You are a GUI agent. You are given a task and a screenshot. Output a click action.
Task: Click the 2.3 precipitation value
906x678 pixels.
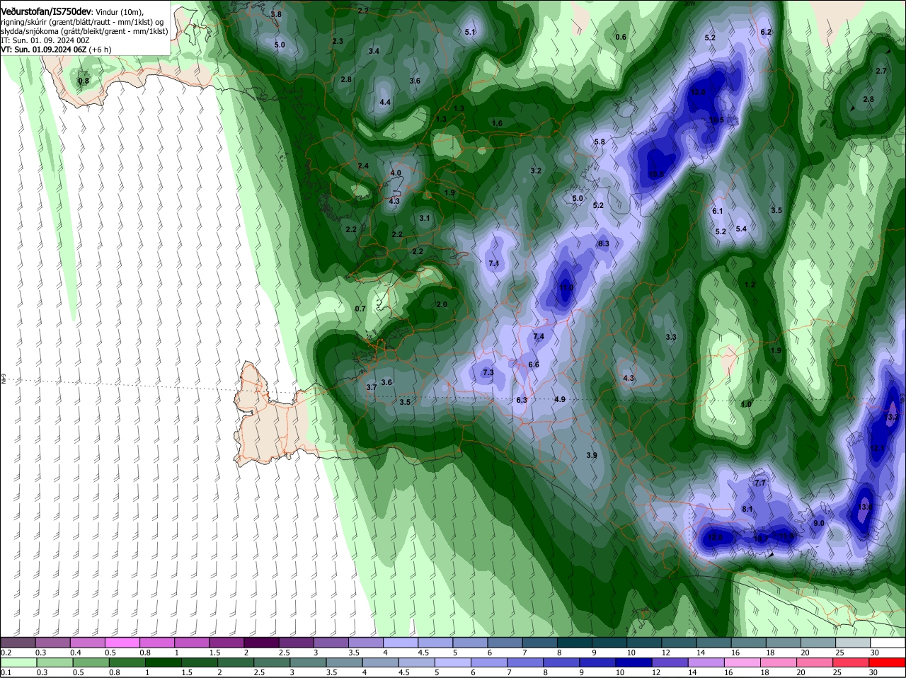pos(338,41)
